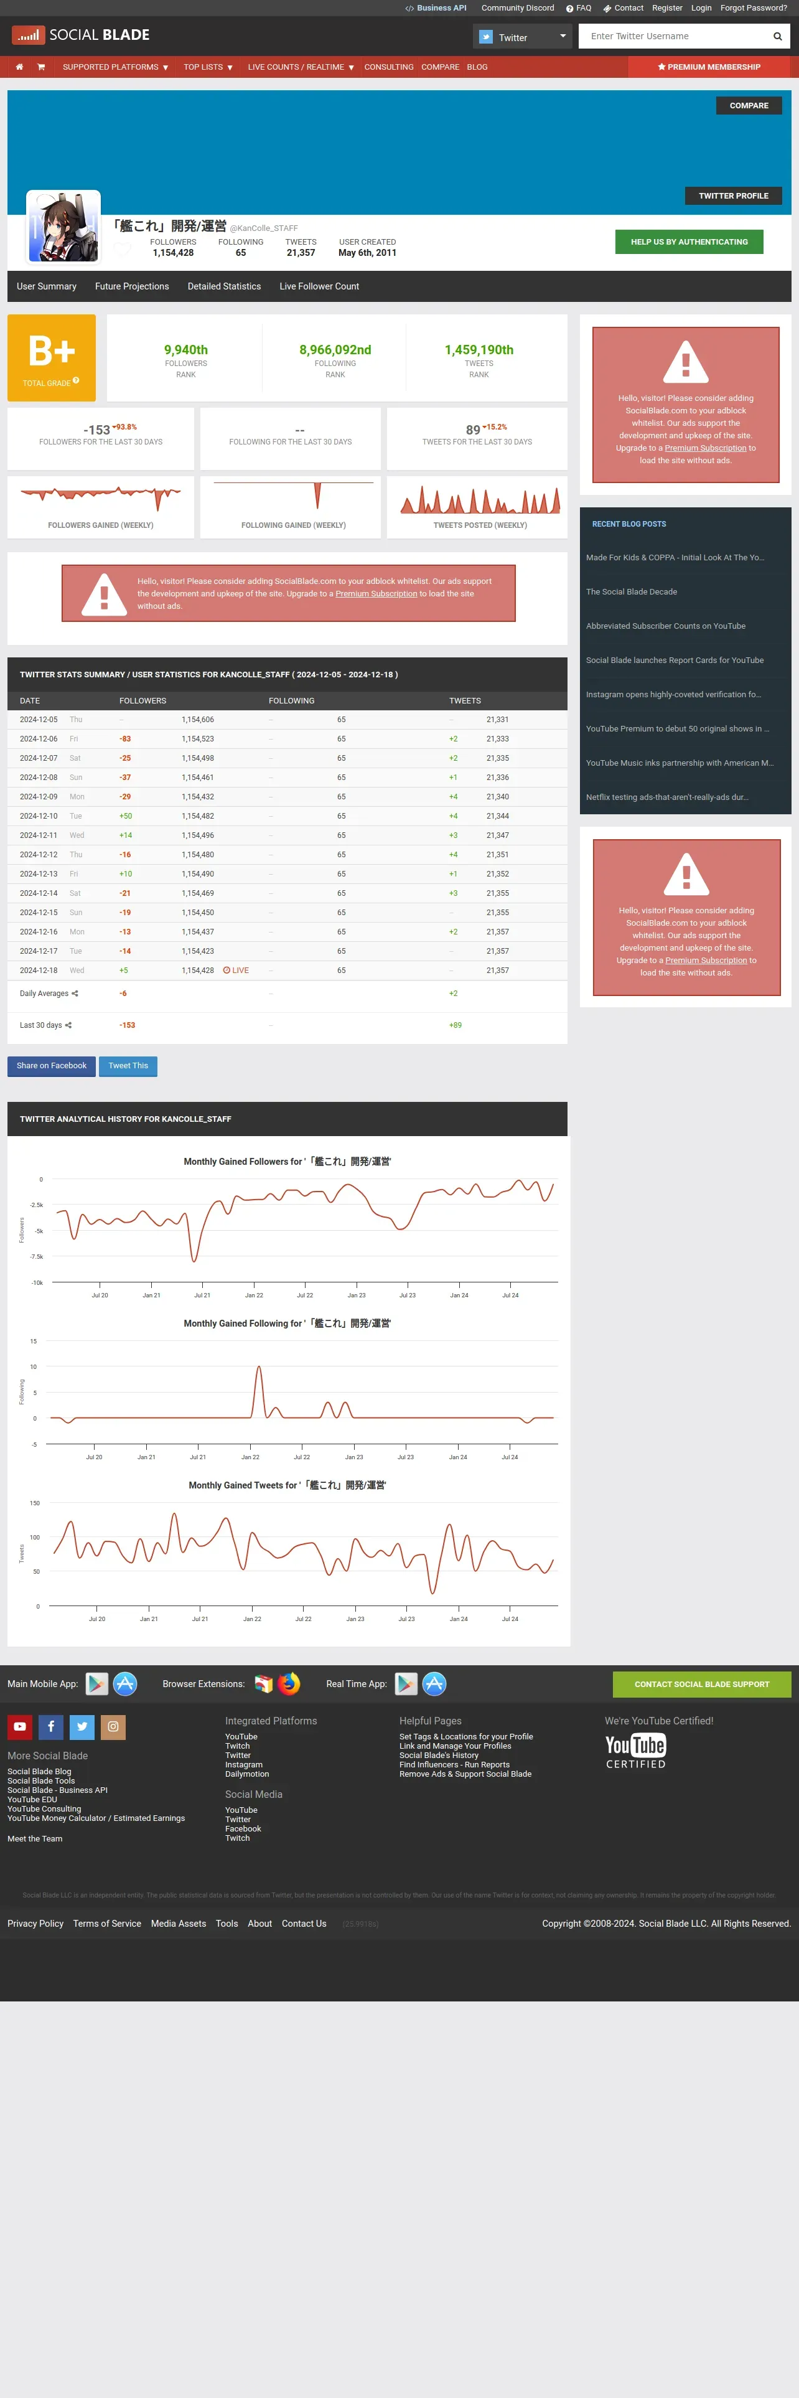
Task: Open Main Mobile App Google Play icon
Action: 96,1683
